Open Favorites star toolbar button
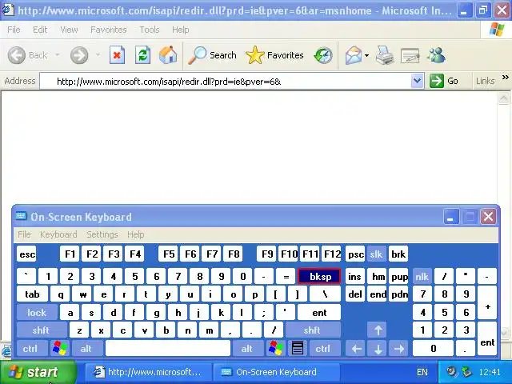Image resolution: width=512 pixels, height=384 pixels. (x=274, y=55)
